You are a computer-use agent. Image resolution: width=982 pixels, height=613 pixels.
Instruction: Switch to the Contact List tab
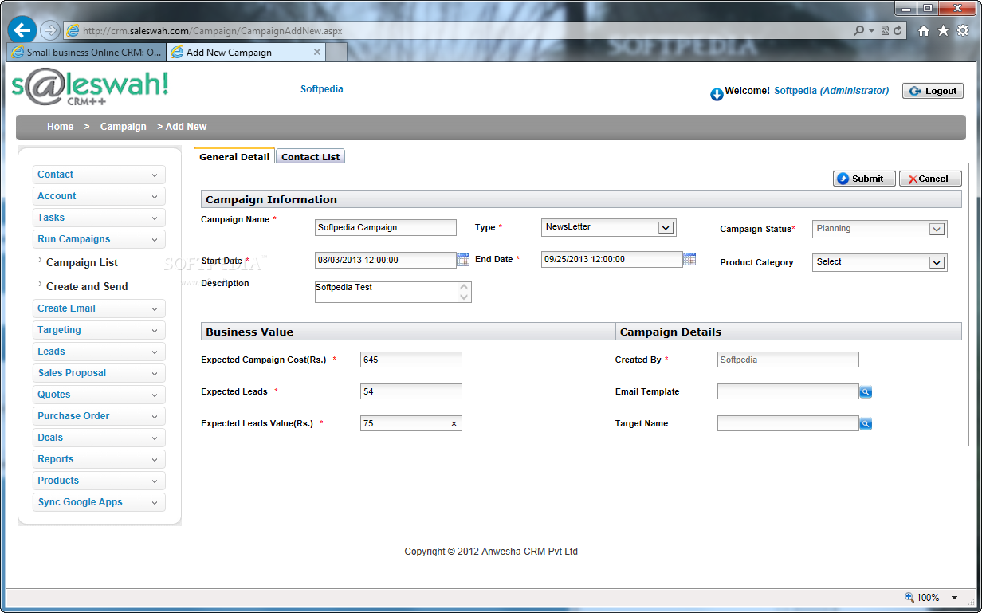click(310, 157)
